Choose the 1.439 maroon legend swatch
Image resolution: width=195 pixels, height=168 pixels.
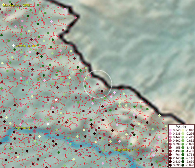click(170, 151)
